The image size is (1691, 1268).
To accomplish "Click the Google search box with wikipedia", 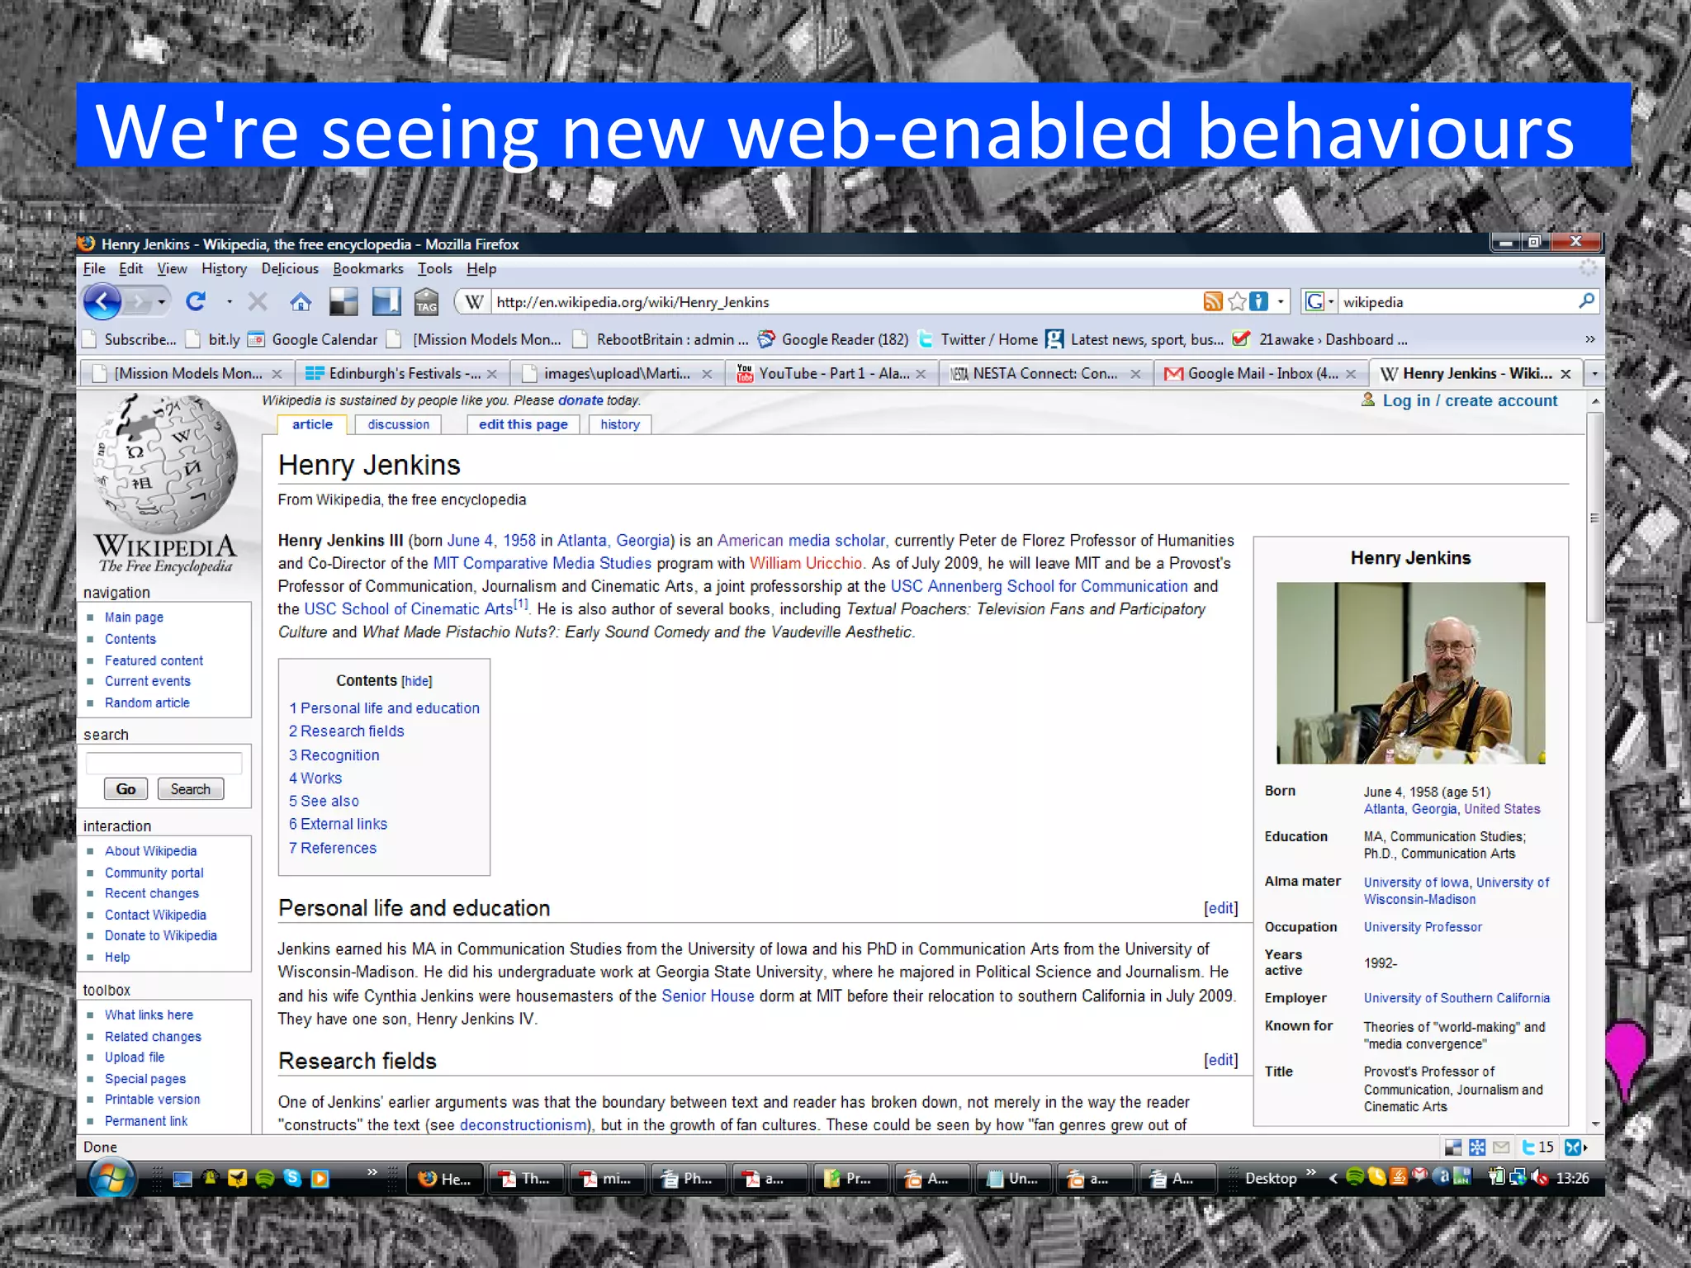I will [x=1457, y=302].
